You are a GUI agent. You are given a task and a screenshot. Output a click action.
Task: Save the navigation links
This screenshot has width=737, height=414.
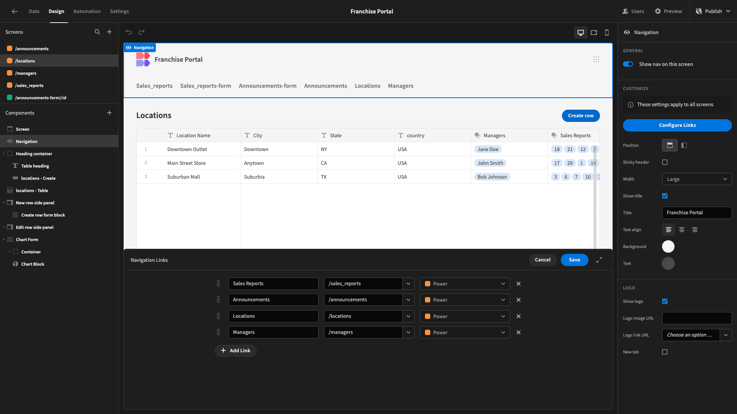click(574, 260)
